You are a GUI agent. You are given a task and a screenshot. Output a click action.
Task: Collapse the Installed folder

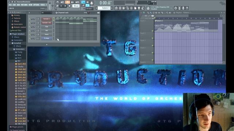(x=17, y=43)
